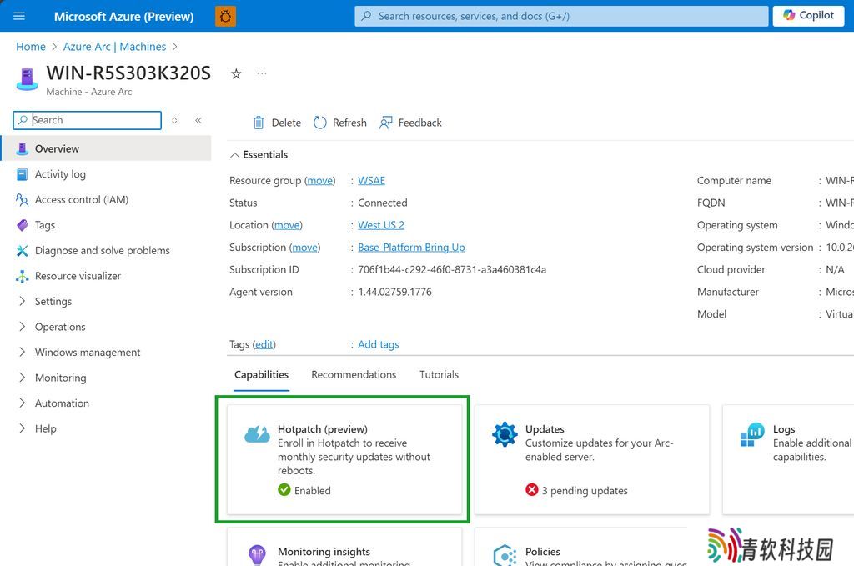Image resolution: width=854 pixels, height=566 pixels.
Task: Open the Updates capability card
Action: click(x=592, y=459)
